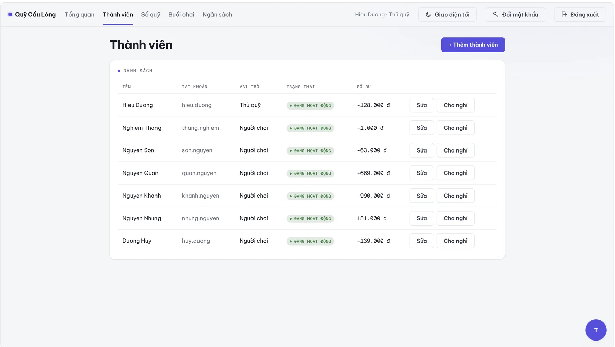615x347 pixels.
Task: Click Cho nghỉ in Nguyen Quan row
Action: pyautogui.click(x=455, y=173)
